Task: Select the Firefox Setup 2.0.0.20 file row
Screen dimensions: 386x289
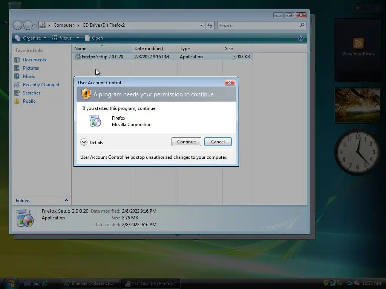Action: click(x=163, y=57)
